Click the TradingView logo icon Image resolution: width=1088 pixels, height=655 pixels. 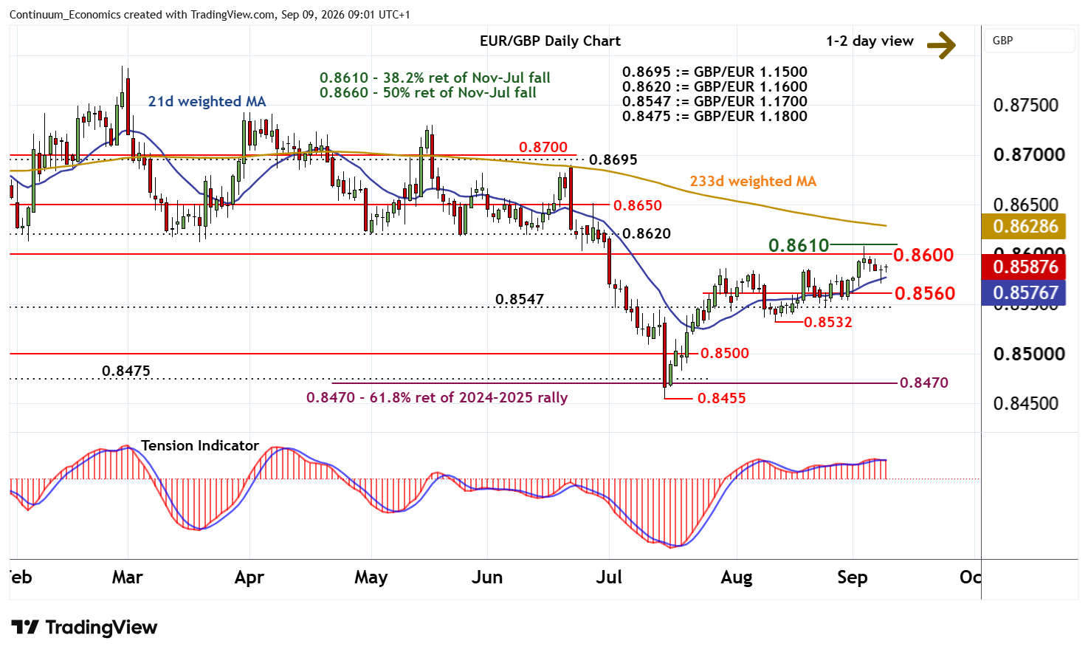pos(25,628)
